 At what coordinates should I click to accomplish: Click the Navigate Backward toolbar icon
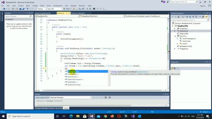pyautogui.click(x=4, y=9)
